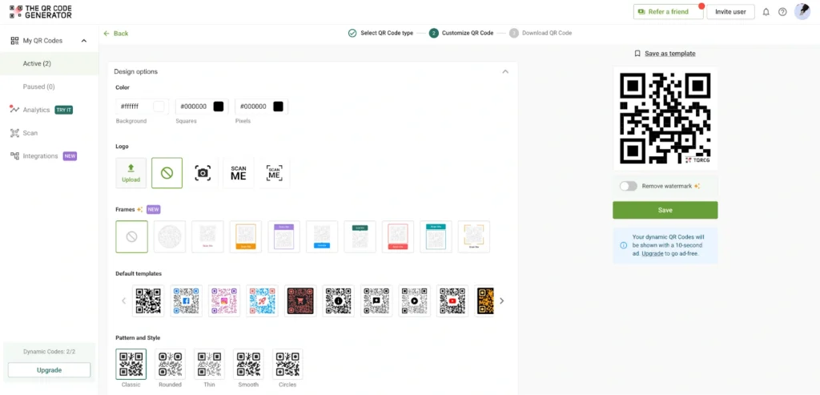
Task: Pick the blue rocket QR template
Action: click(262, 300)
